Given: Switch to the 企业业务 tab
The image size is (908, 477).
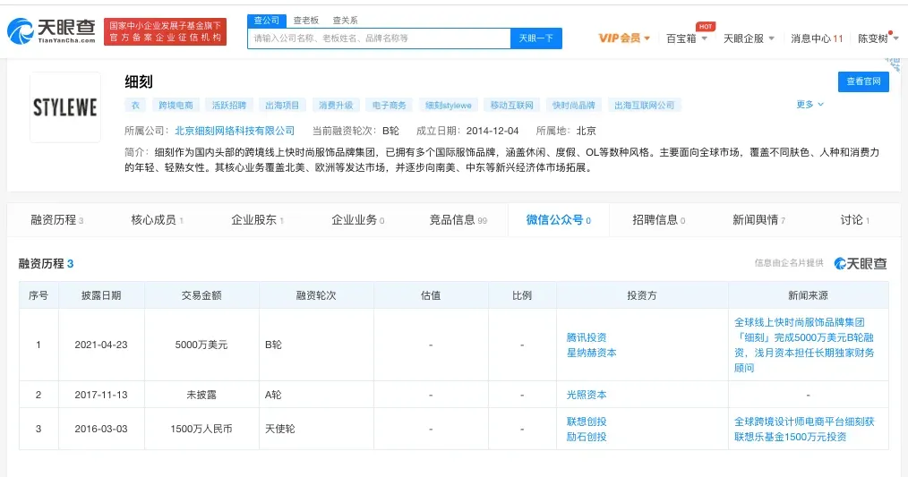Looking at the screenshot, I should tap(357, 220).
